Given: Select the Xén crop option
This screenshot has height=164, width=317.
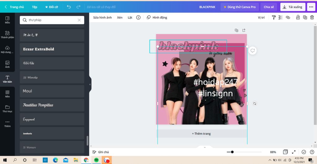Looking at the screenshot, I should tap(120, 18).
